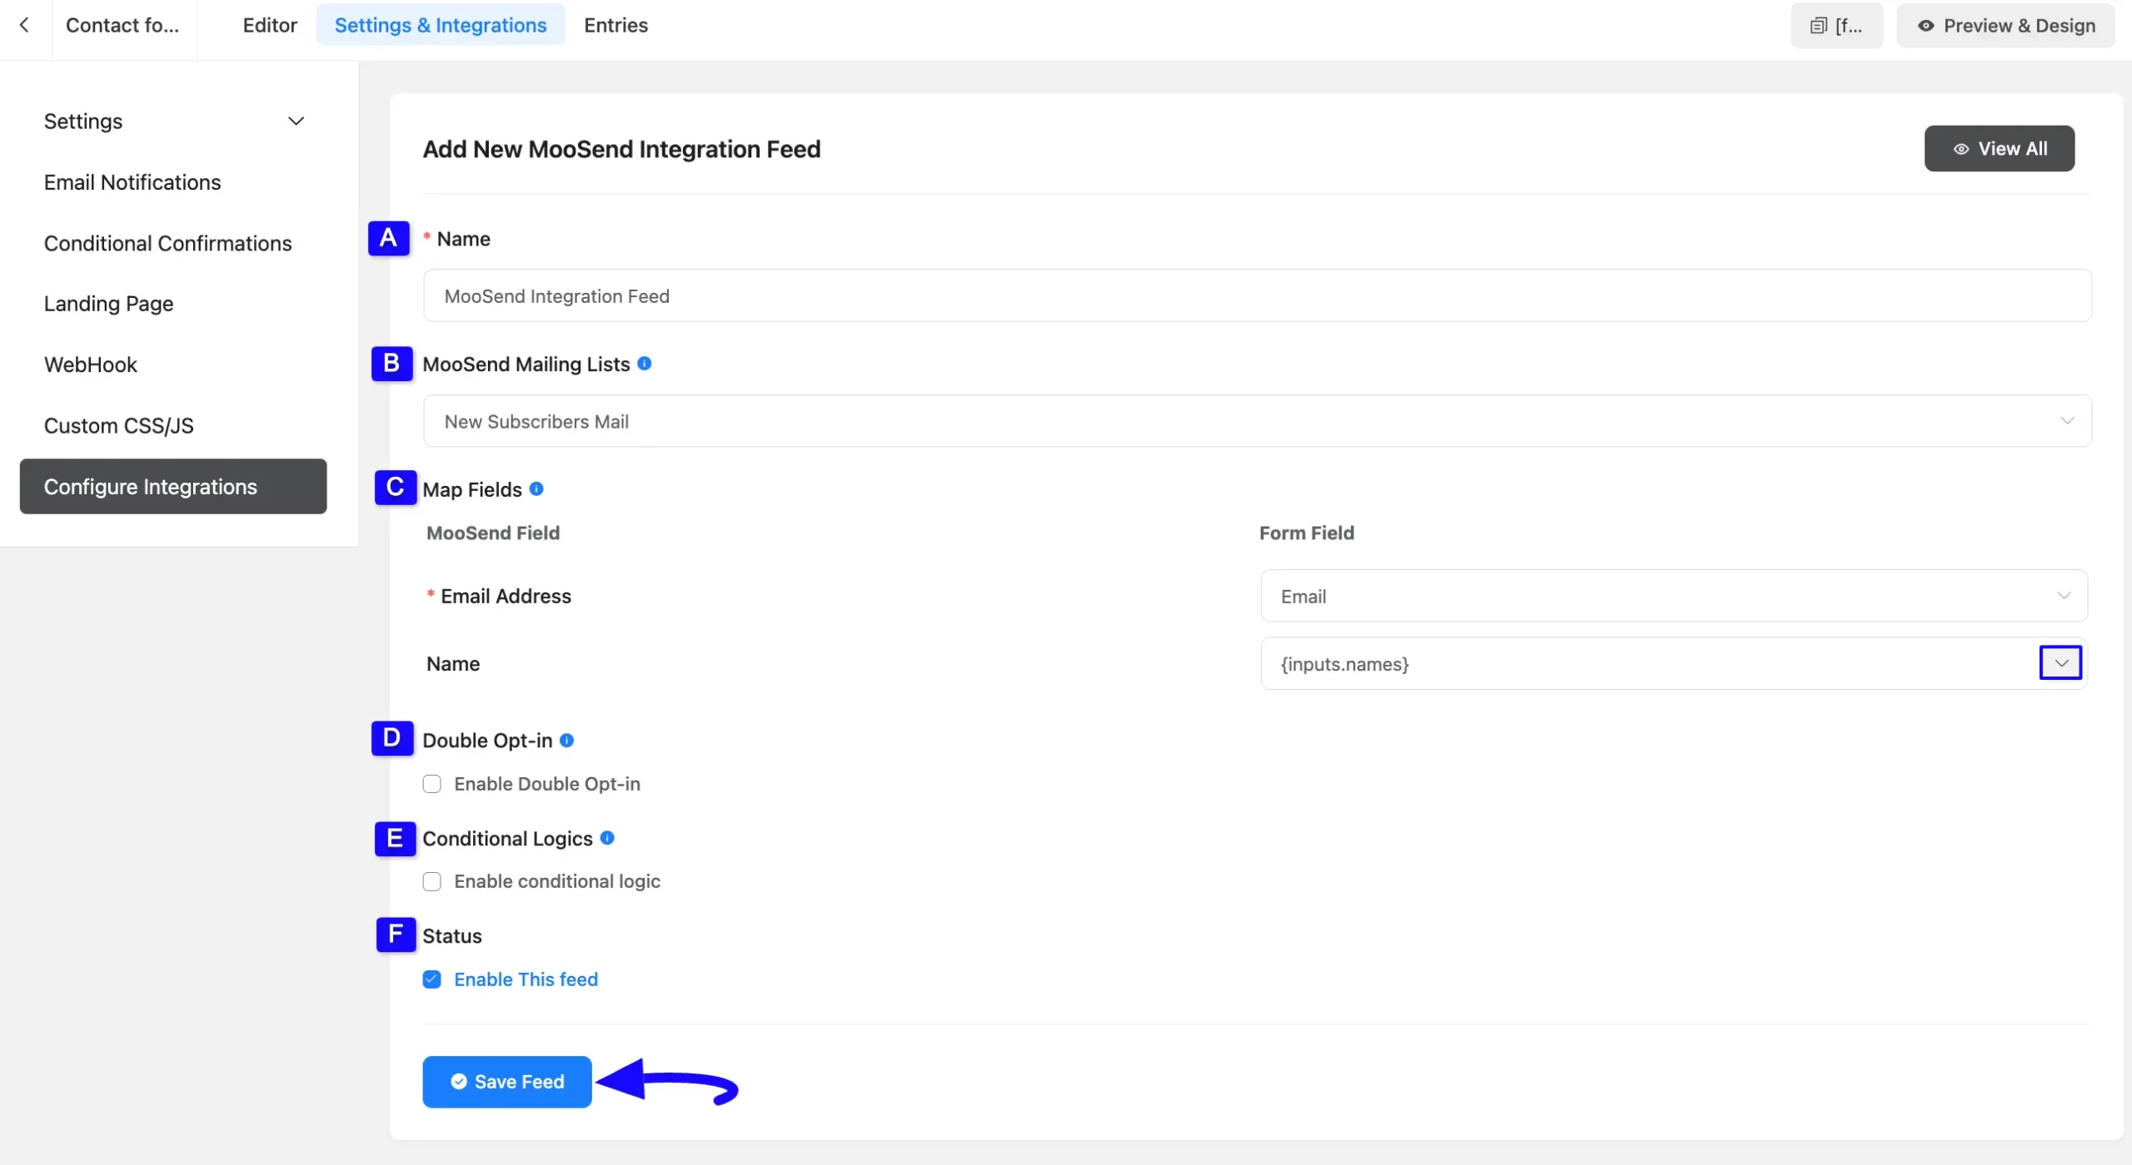Open Preview & Design with eye icon
Screen dimensions: 2132x1165
(2005, 26)
